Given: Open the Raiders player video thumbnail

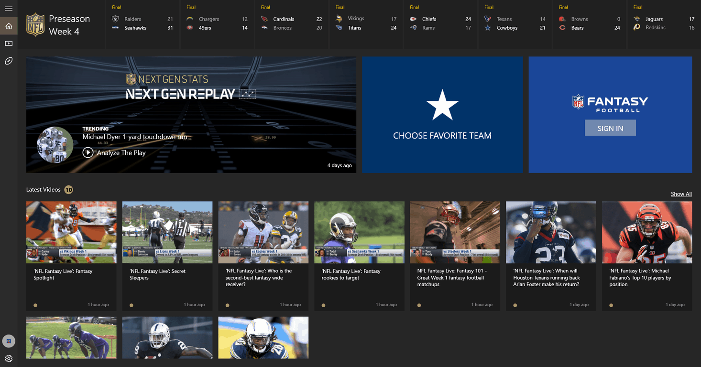Looking at the screenshot, I should click(x=167, y=338).
